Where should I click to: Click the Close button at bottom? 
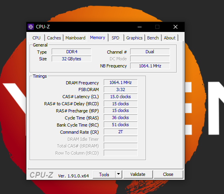point(168,174)
